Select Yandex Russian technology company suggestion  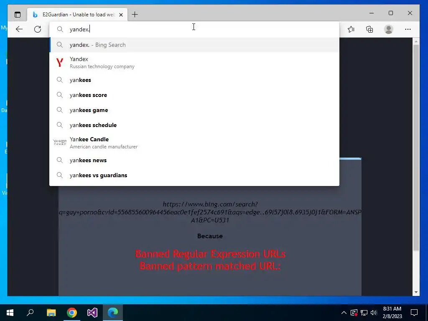click(x=194, y=63)
